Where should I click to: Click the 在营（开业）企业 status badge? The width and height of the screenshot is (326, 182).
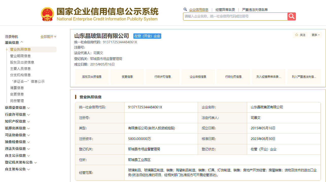pos(147,36)
